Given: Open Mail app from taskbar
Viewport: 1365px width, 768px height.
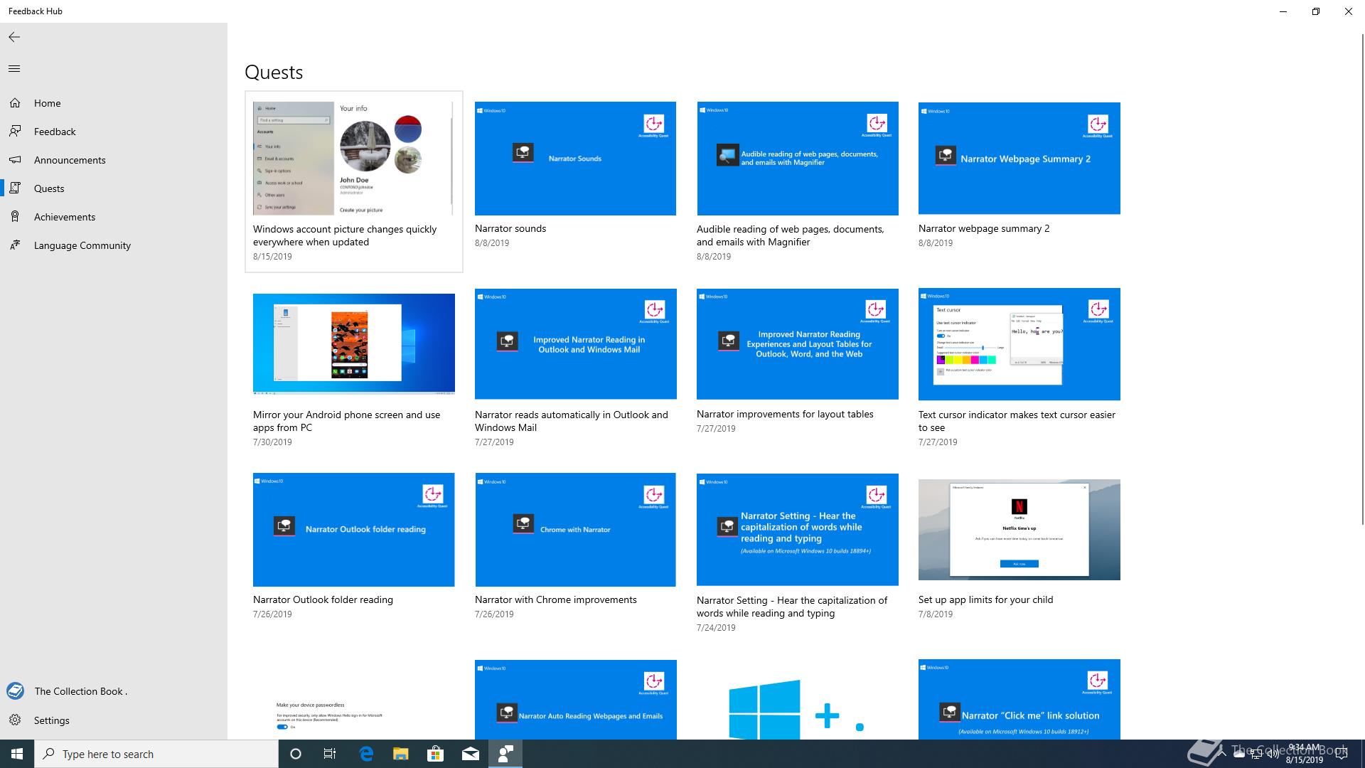Looking at the screenshot, I should 470,754.
